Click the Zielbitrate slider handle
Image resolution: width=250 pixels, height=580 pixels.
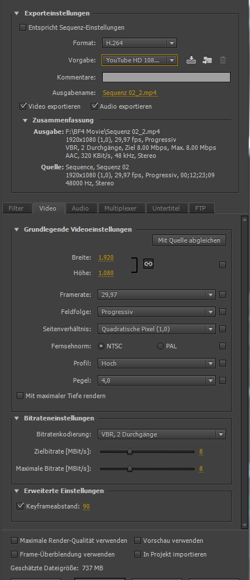tap(130, 451)
